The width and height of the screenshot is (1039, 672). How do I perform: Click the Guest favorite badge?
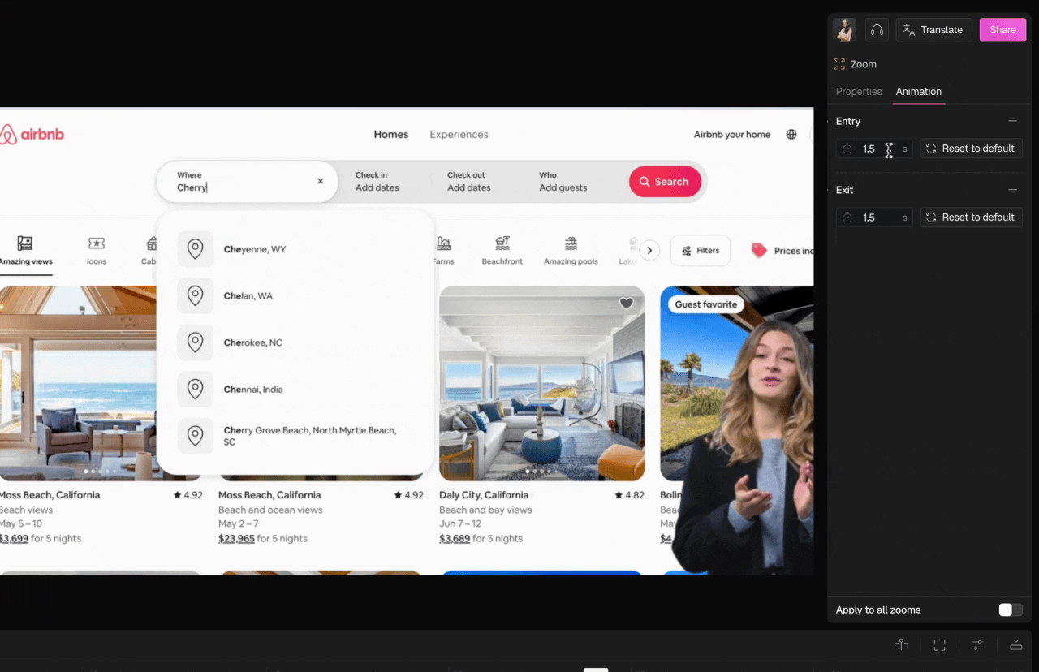point(706,304)
